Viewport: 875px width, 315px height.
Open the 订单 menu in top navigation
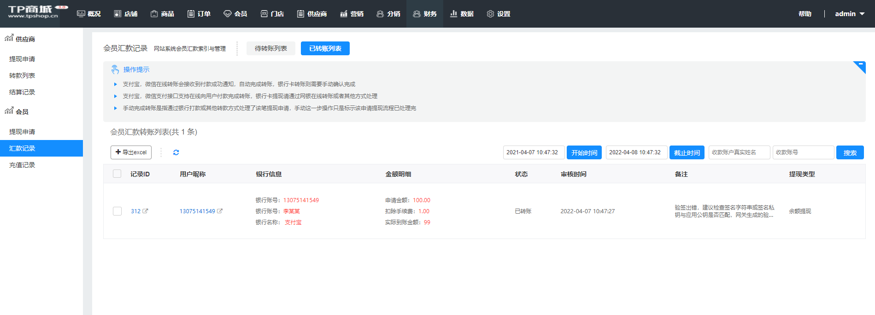199,14
